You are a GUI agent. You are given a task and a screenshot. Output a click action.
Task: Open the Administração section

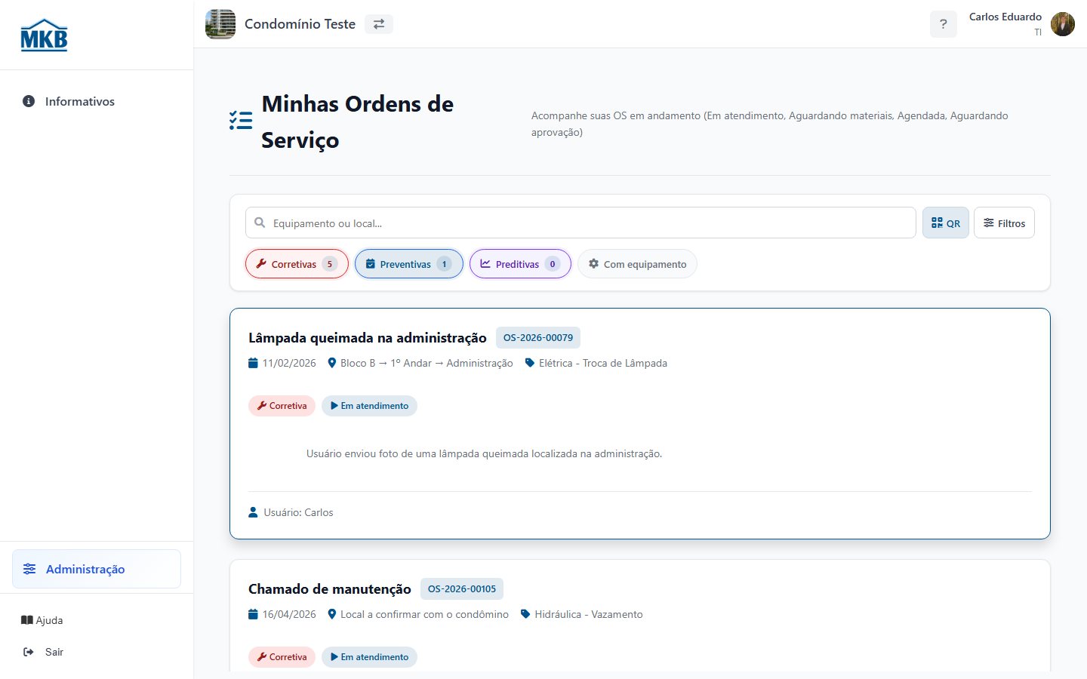97,569
